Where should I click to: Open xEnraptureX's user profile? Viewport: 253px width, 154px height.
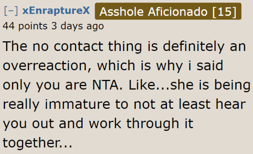(56, 10)
